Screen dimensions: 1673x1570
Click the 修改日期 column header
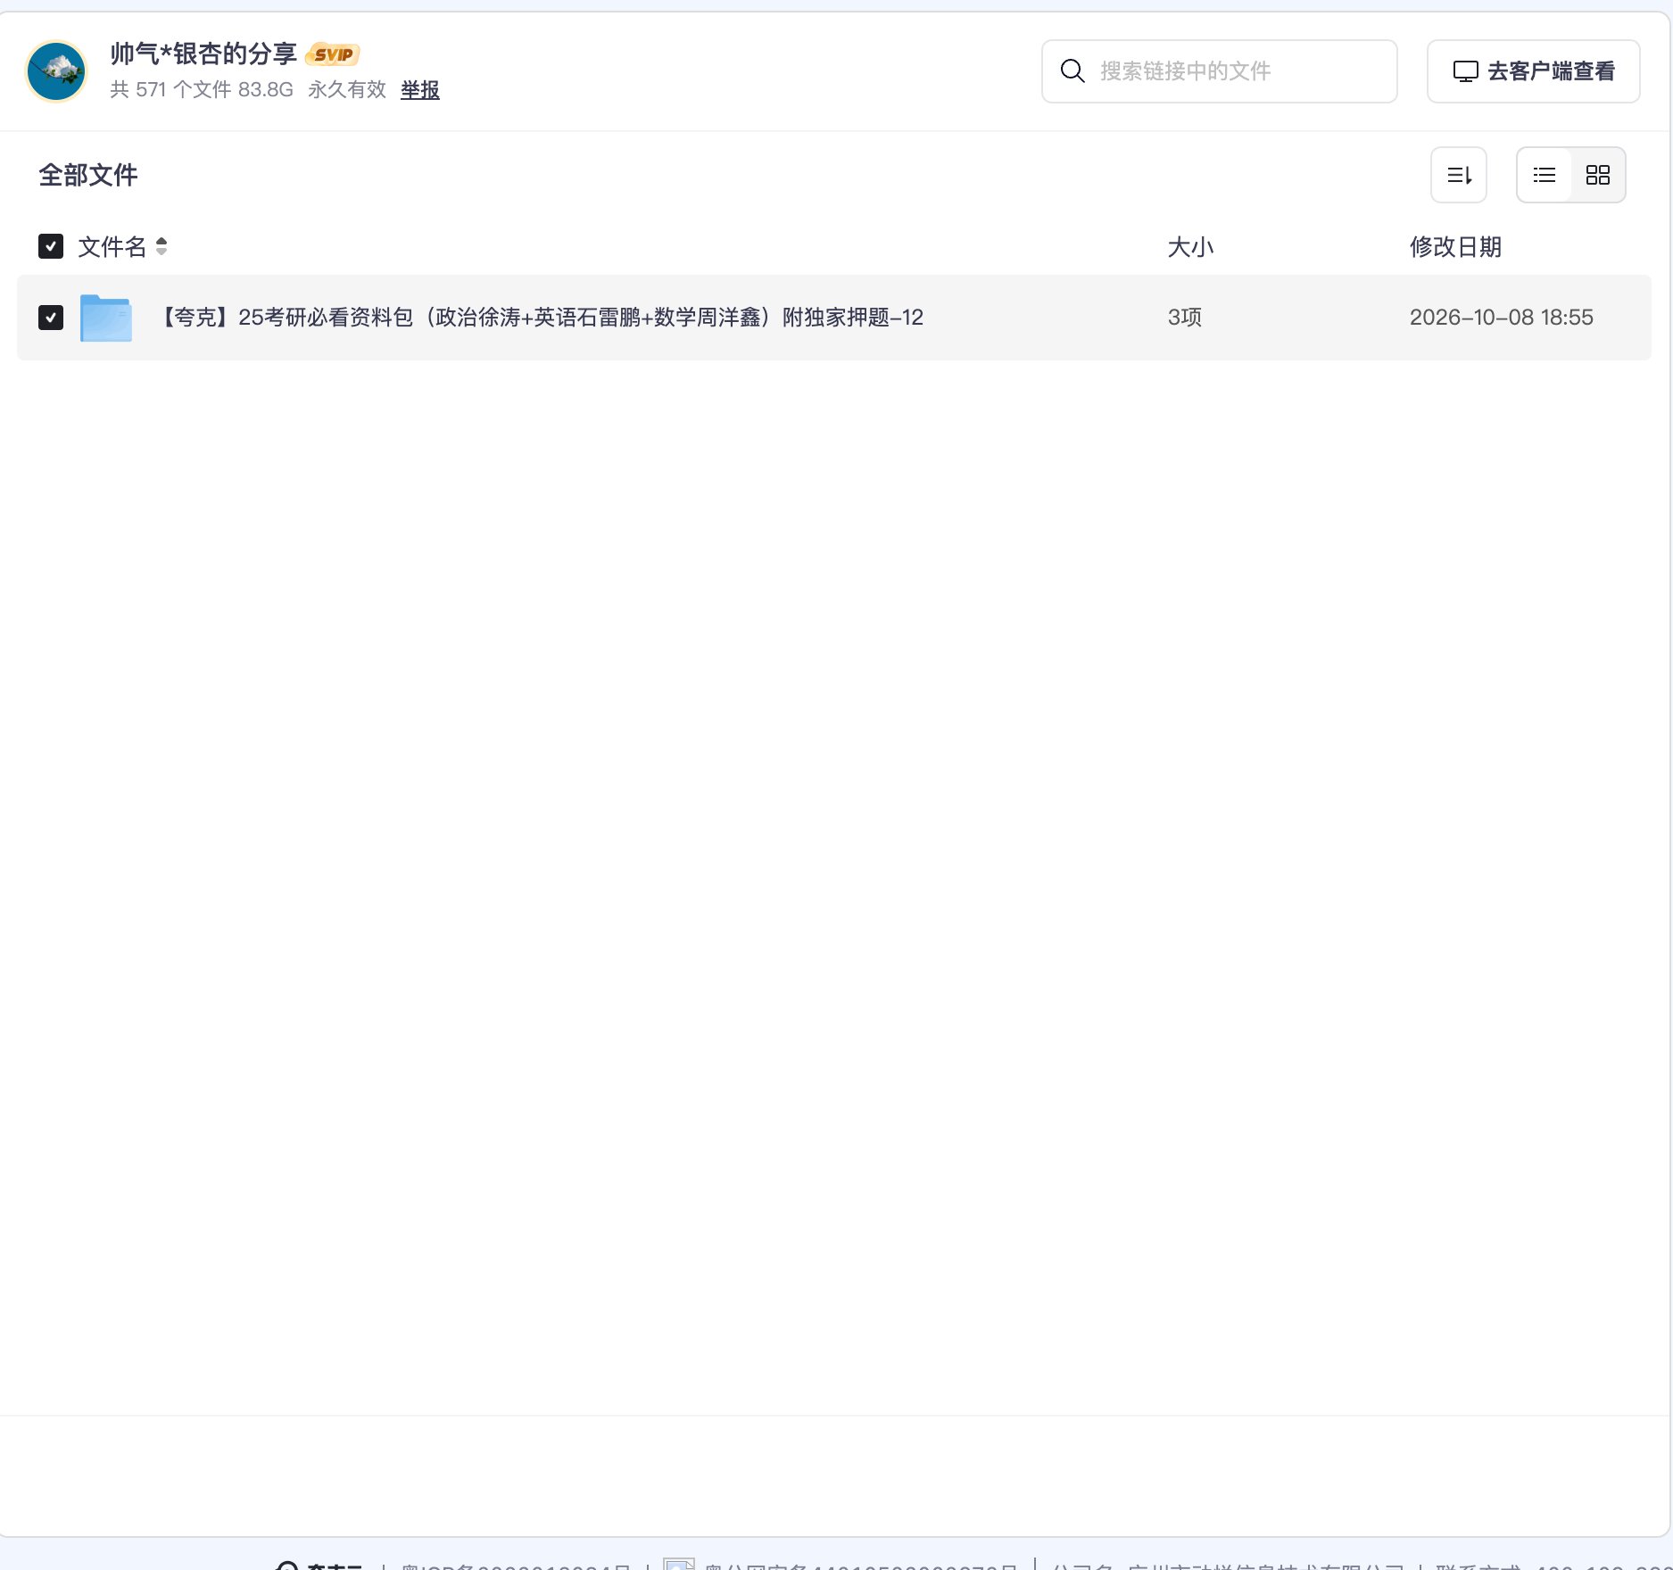[1455, 247]
